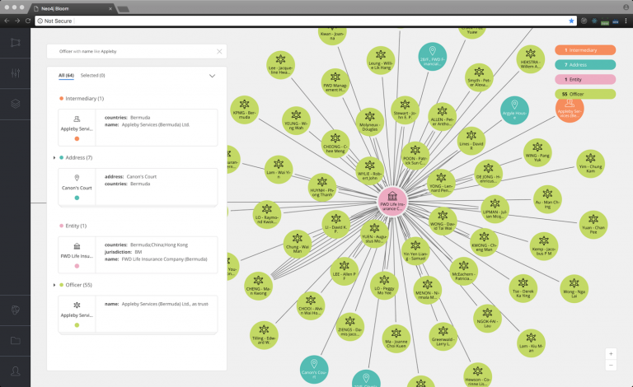
Task: Select the Yuan Chan Pee node
Action: click(593, 225)
